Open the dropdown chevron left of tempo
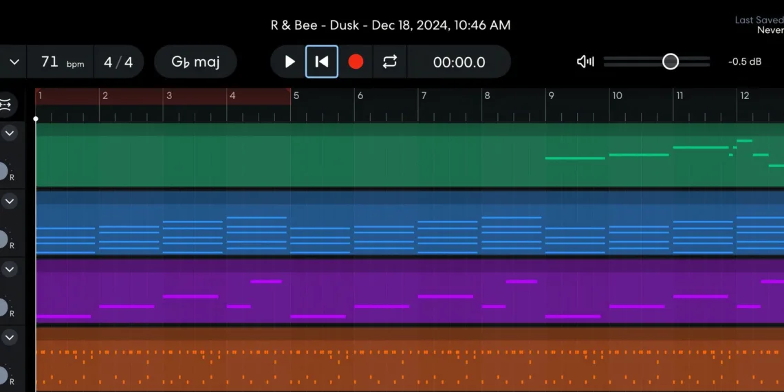 tap(14, 62)
